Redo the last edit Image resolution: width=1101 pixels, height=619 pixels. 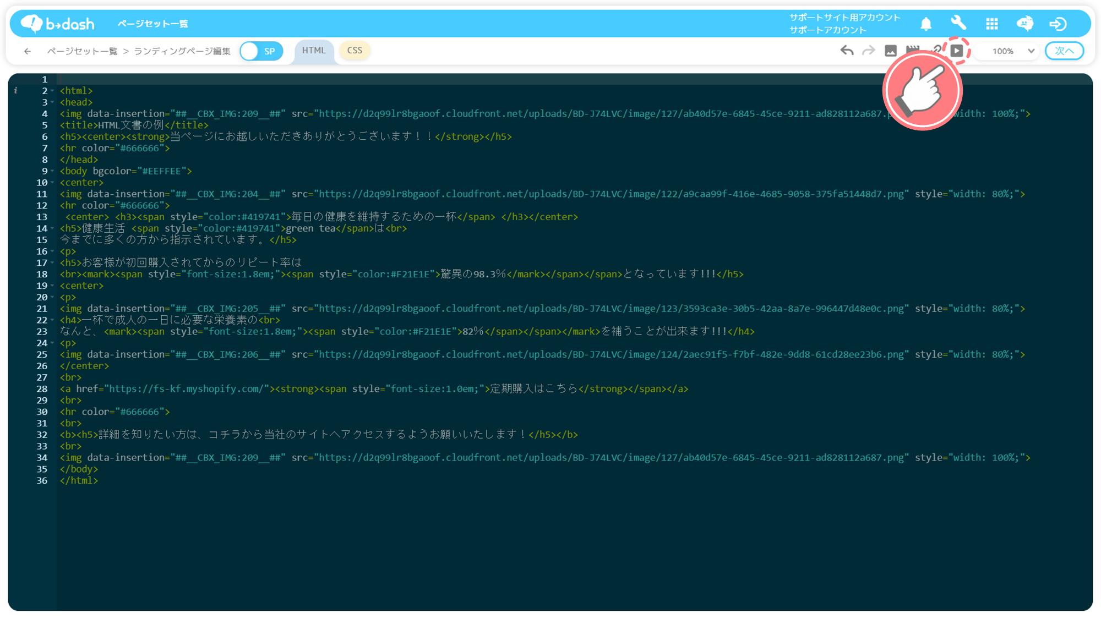click(868, 51)
